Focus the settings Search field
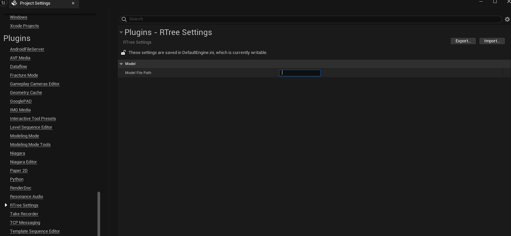The height and width of the screenshot is (236, 511). 311,19
